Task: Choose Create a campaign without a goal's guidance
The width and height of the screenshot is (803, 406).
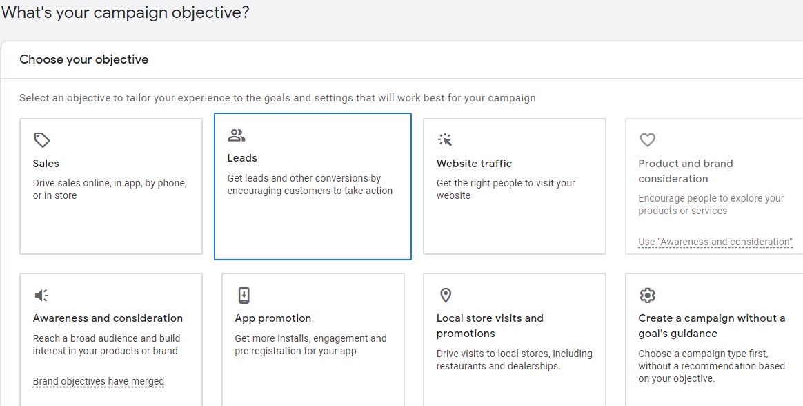Action: click(712, 325)
